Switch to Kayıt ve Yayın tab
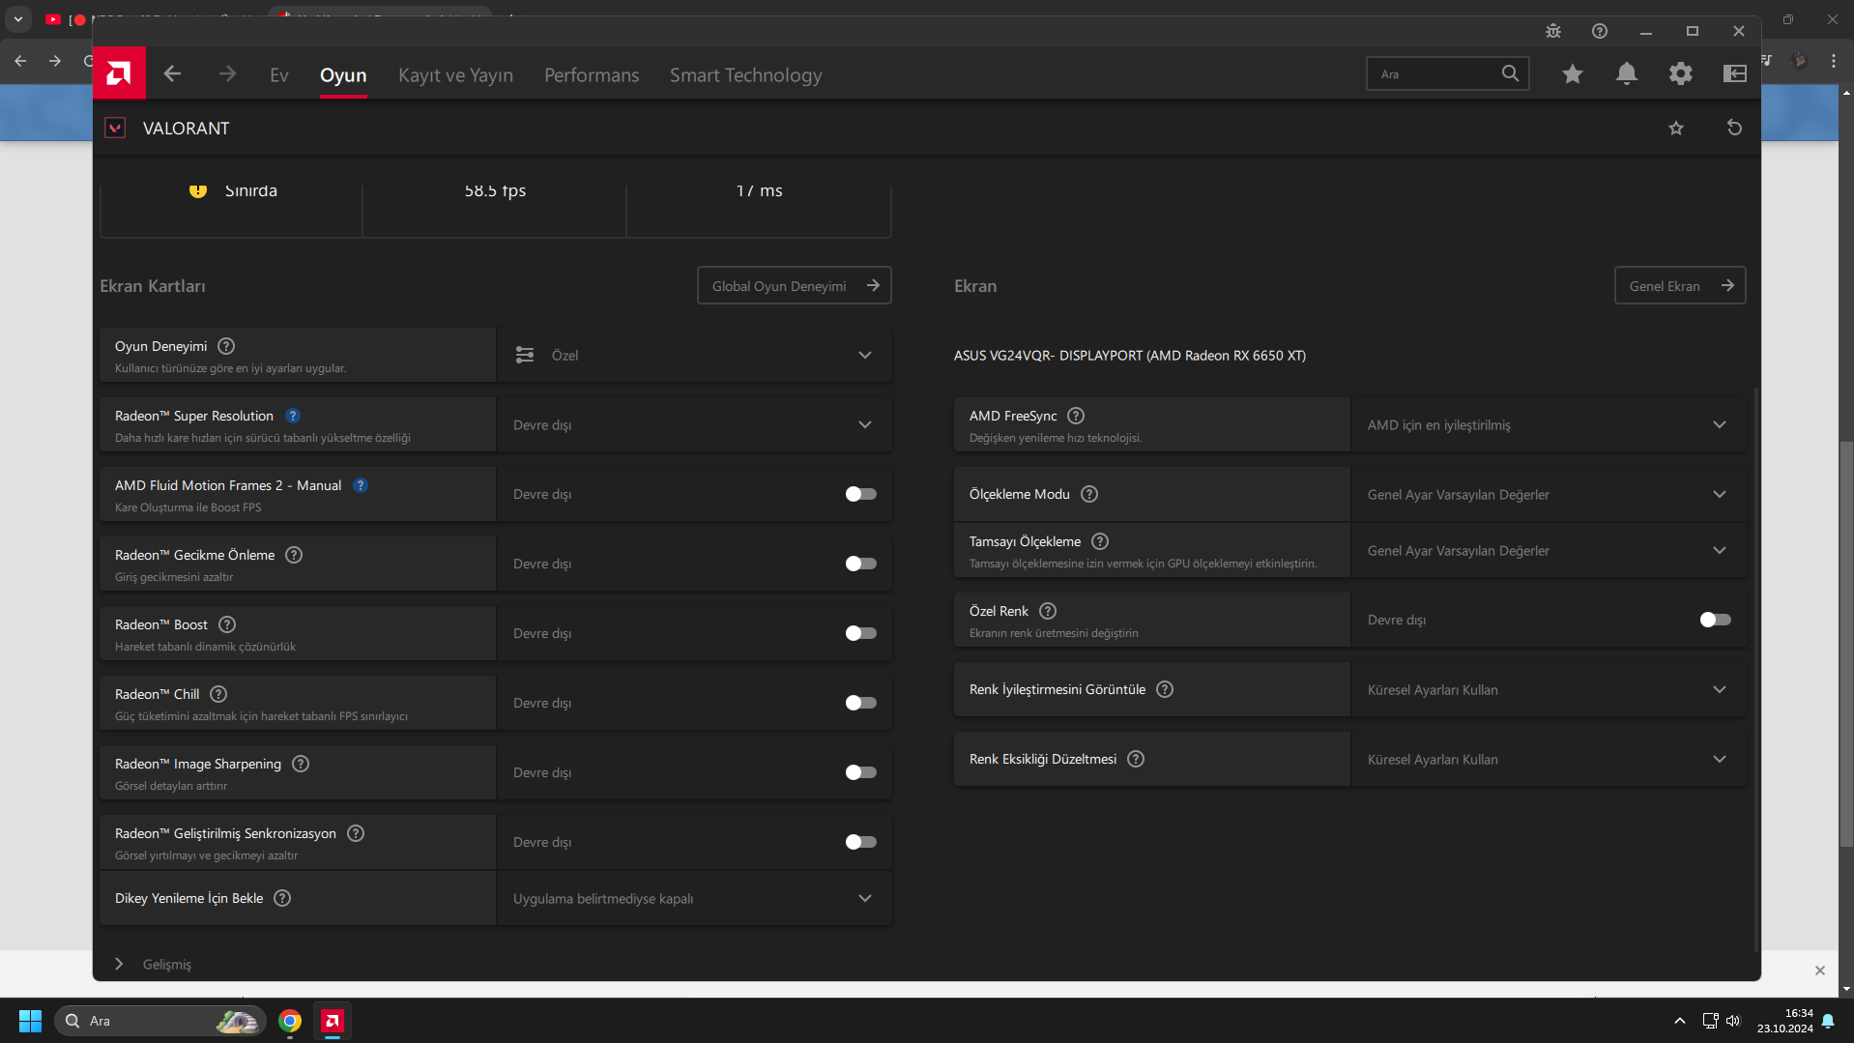Image resolution: width=1854 pixels, height=1043 pixels. pos(455,74)
